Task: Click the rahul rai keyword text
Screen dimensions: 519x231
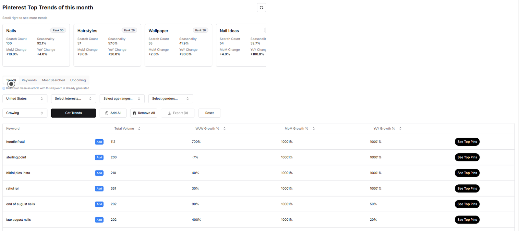Action: 12,189
